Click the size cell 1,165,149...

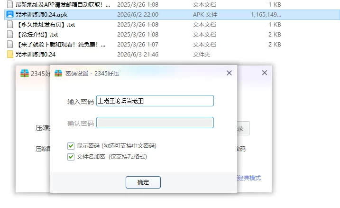(266, 15)
